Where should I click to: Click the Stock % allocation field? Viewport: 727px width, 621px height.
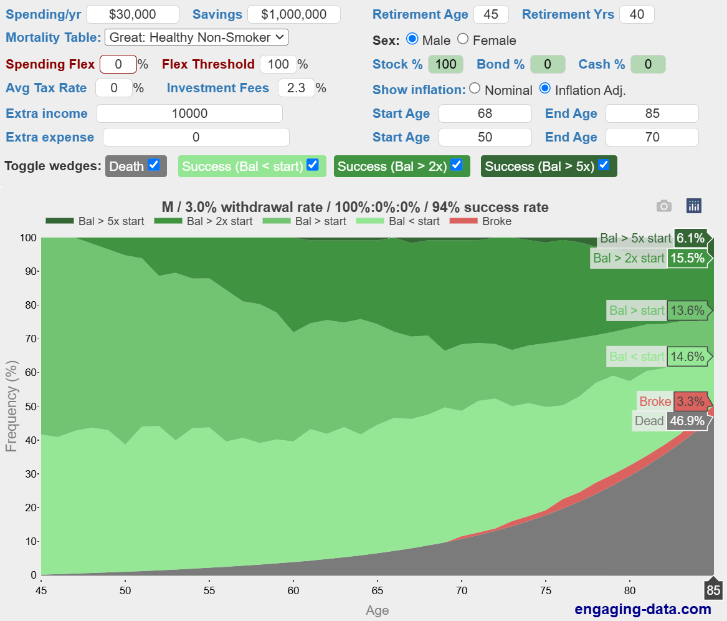pos(446,64)
